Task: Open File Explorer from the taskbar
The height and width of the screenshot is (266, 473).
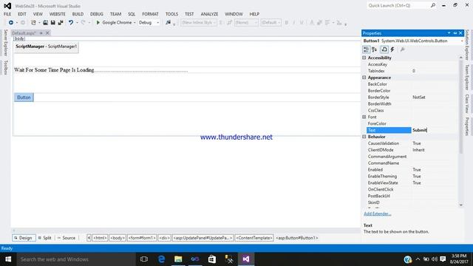Action: pyautogui.click(x=178, y=259)
